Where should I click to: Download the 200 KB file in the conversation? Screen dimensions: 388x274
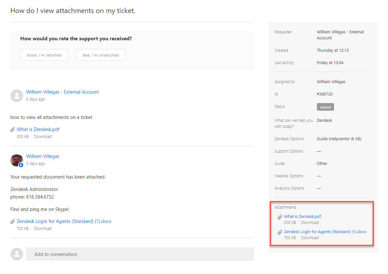coord(43,137)
